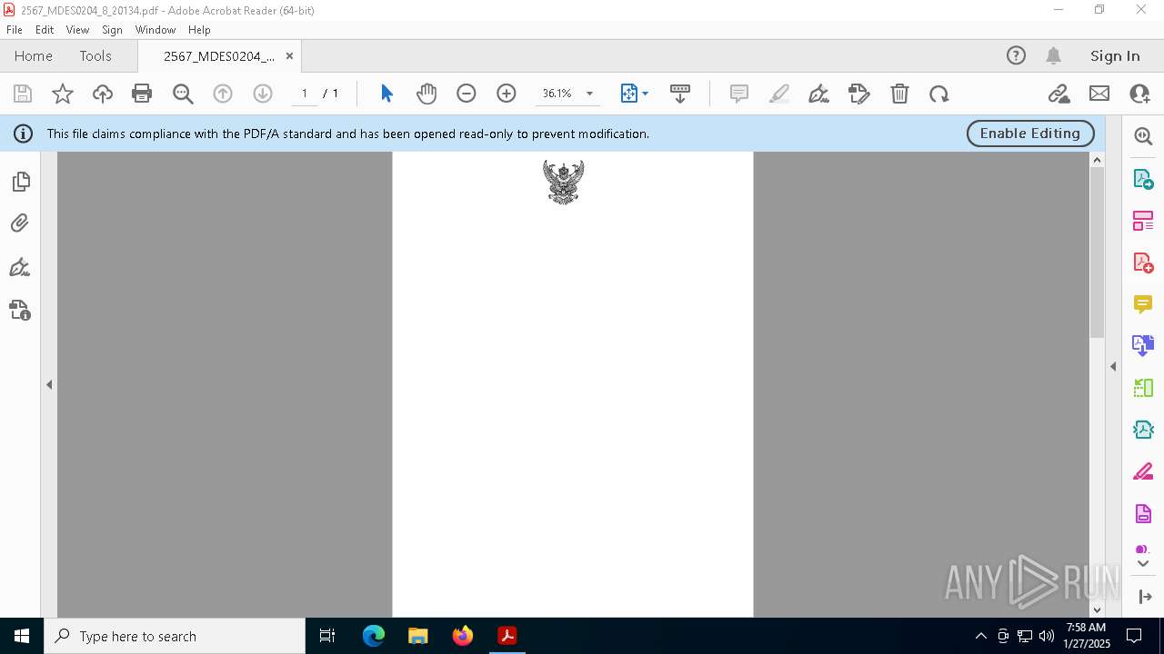
Task: Open the Combine Files tool
Action: click(x=1143, y=346)
